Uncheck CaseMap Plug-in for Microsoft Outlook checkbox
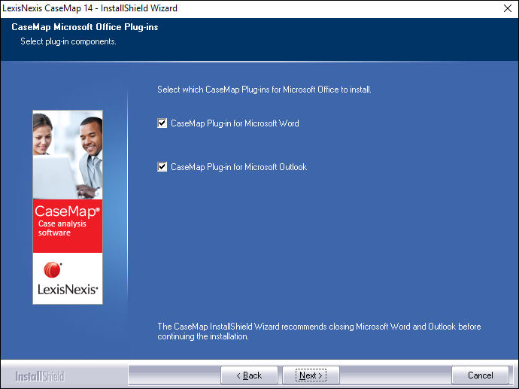Image resolution: width=519 pixels, height=389 pixels. tap(162, 167)
